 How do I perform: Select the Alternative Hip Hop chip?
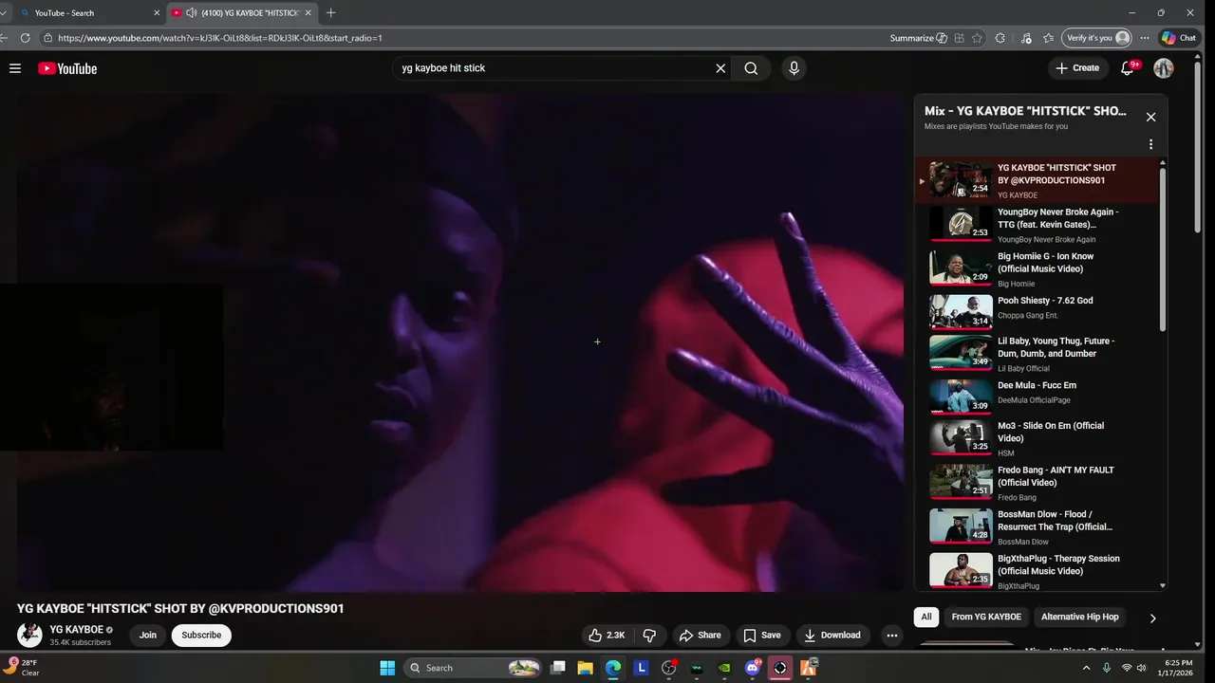coord(1080,617)
